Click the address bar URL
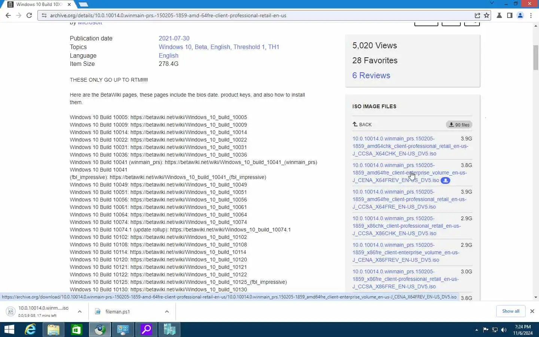The height and width of the screenshot is (337, 539). pos(168,15)
